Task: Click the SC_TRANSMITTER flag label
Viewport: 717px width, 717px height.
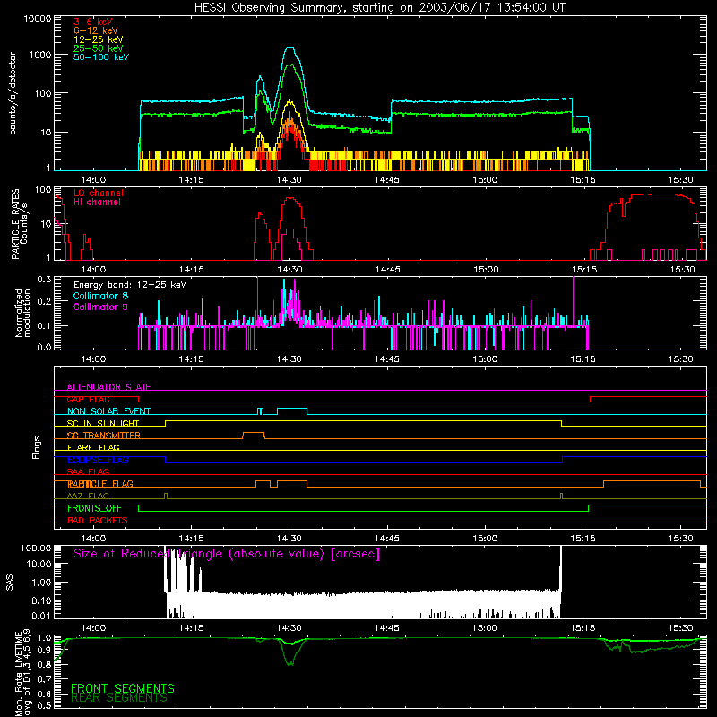Action: pyautogui.click(x=104, y=436)
